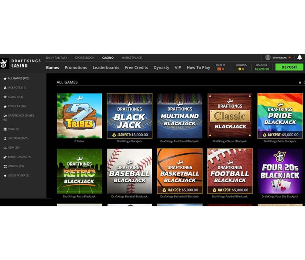This screenshot has height=260, width=305.
Task: Filter by Popular (20)
Action: (17, 106)
